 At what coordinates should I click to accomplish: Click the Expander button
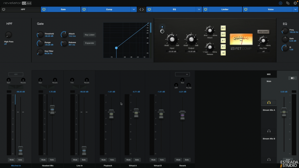point(90,43)
